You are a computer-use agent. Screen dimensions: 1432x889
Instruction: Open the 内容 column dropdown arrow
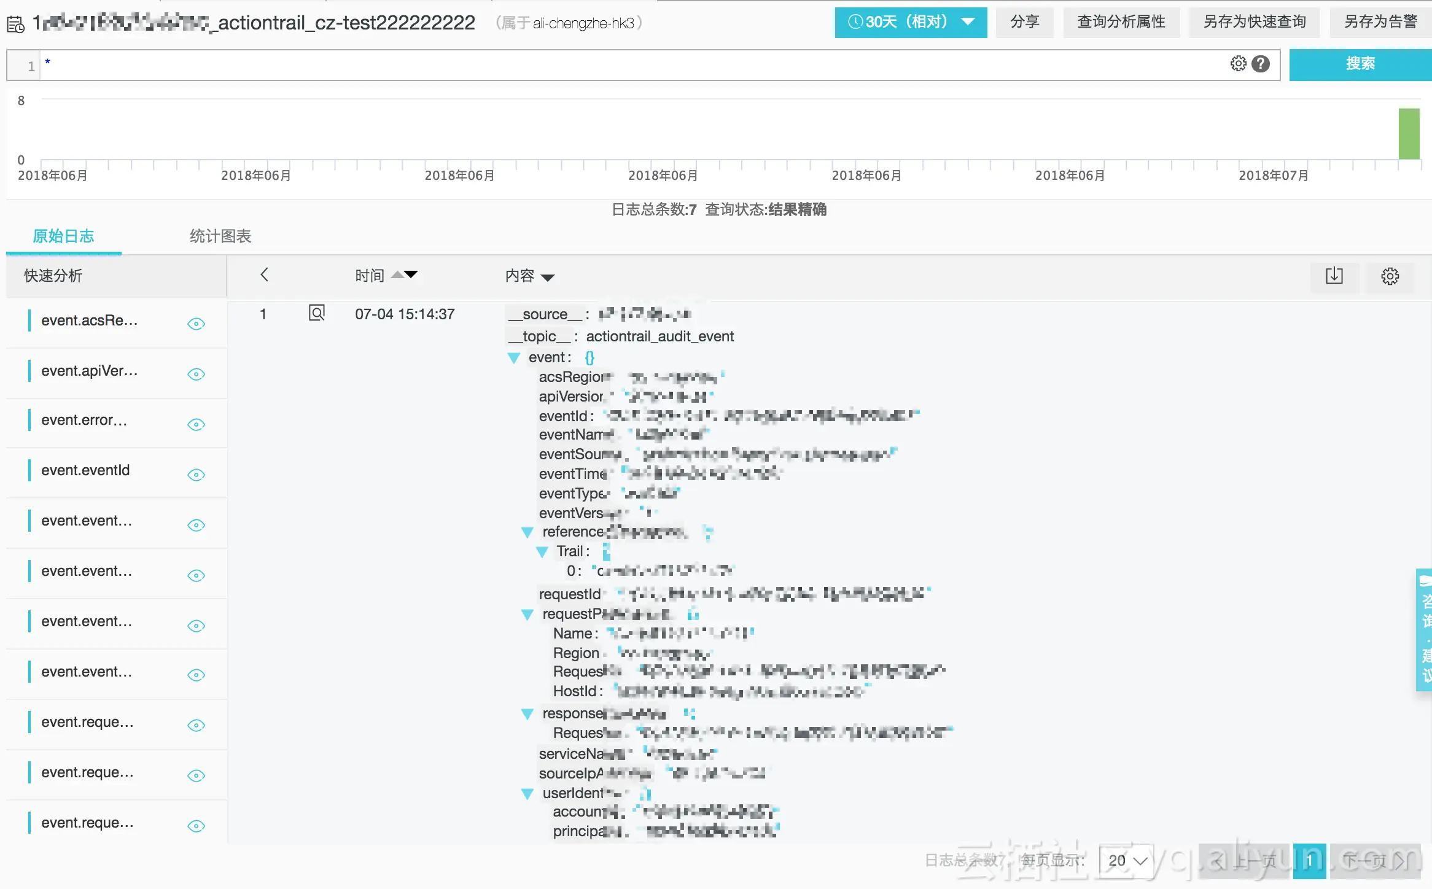(548, 278)
